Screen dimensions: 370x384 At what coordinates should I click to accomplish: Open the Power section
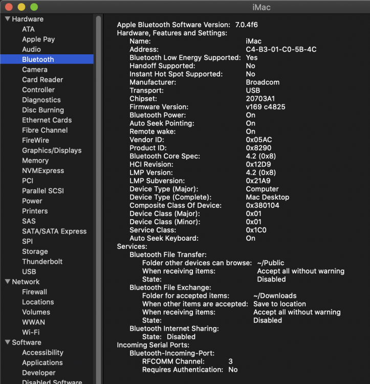pyautogui.click(x=32, y=201)
